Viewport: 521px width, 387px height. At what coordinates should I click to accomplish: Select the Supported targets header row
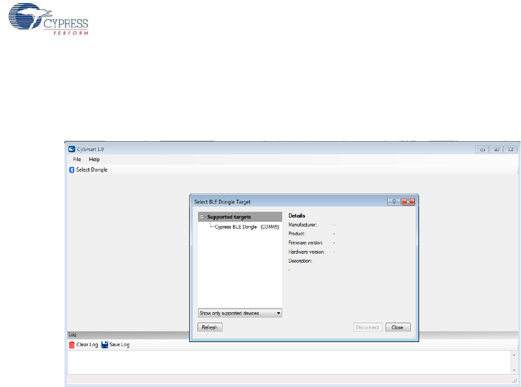[x=240, y=217]
